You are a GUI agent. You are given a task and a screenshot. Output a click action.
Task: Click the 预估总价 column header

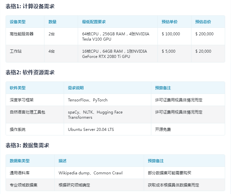tap(208, 22)
